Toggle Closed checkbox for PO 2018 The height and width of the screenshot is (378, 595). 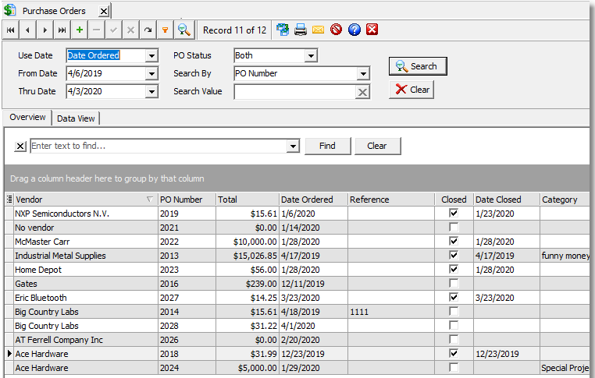[x=454, y=353]
